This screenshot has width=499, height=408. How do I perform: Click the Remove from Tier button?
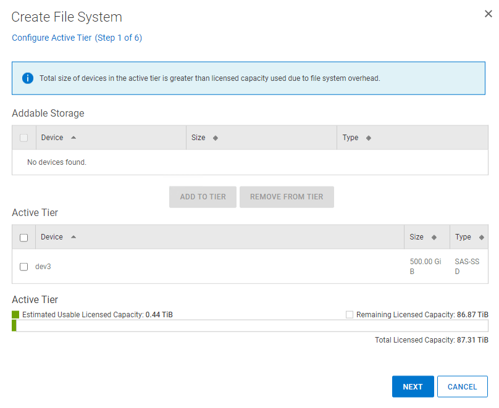pyautogui.click(x=287, y=197)
